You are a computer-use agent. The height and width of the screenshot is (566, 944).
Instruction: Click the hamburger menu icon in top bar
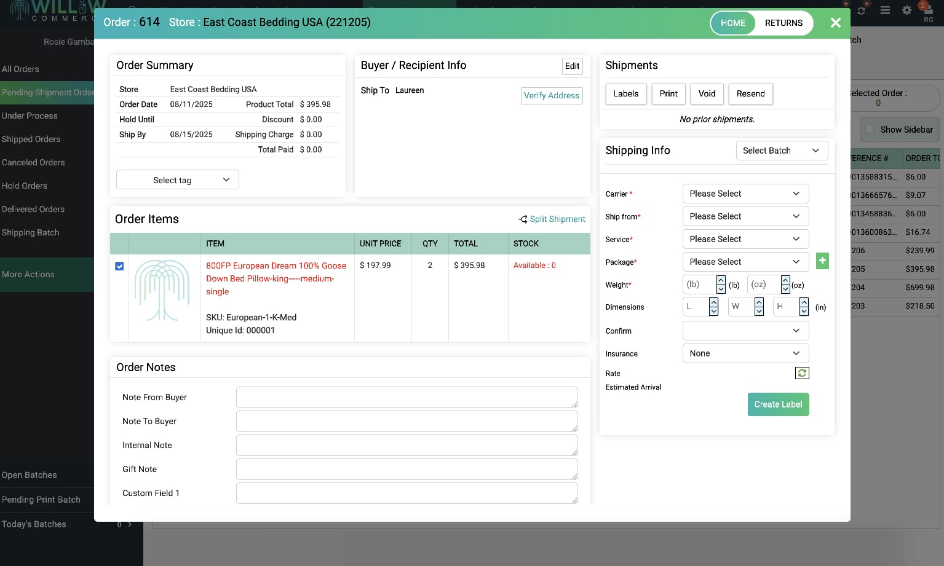click(885, 10)
